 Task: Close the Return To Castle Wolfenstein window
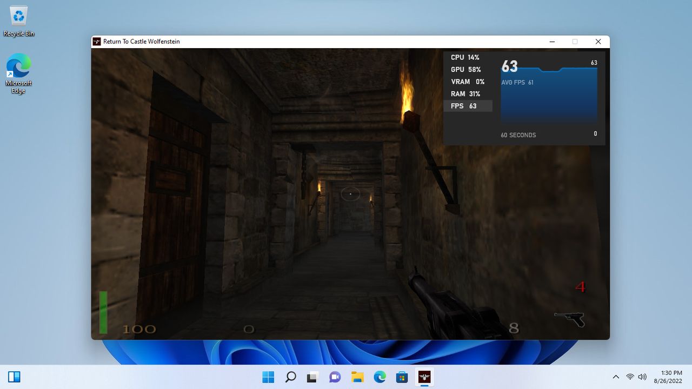coord(598,42)
